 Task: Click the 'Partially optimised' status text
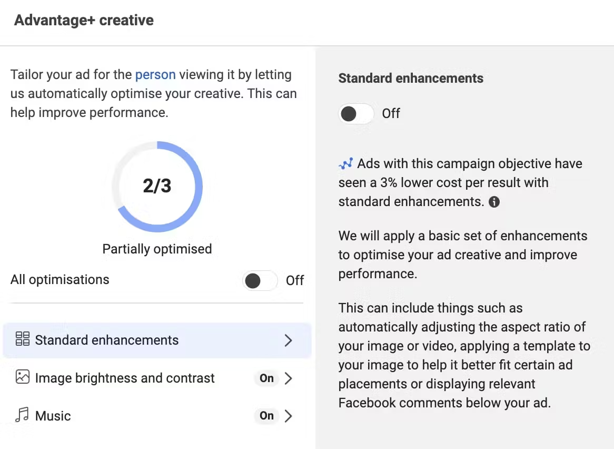pos(157,249)
